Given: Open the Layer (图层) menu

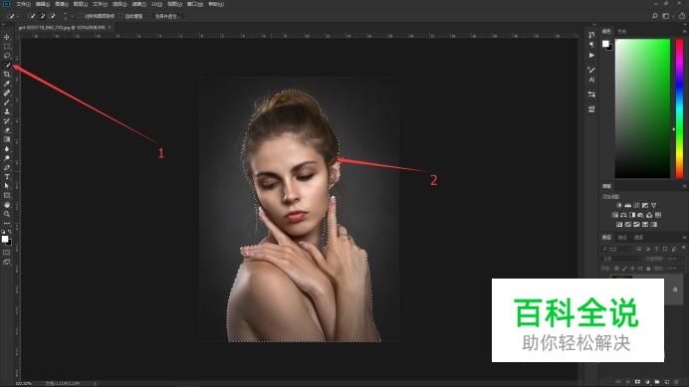Looking at the screenshot, I should pyautogui.click(x=80, y=4).
